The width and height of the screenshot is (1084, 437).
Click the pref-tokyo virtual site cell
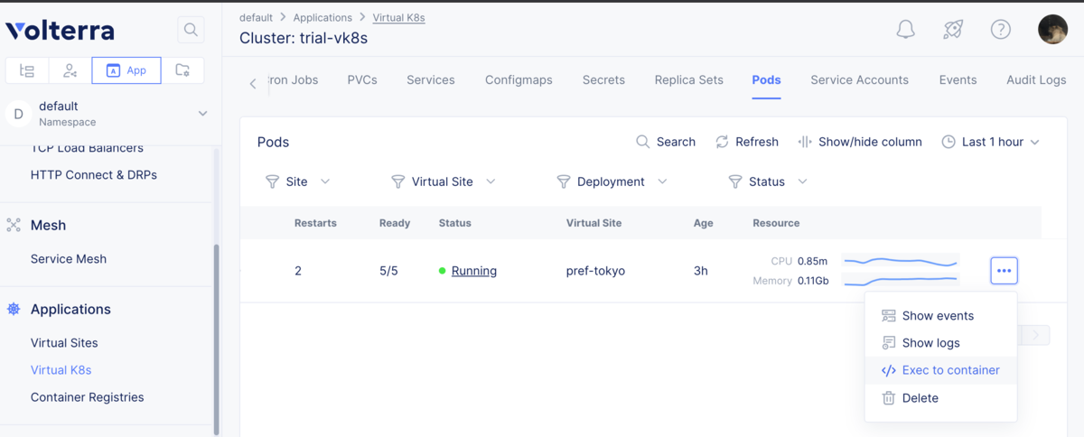[x=595, y=271]
